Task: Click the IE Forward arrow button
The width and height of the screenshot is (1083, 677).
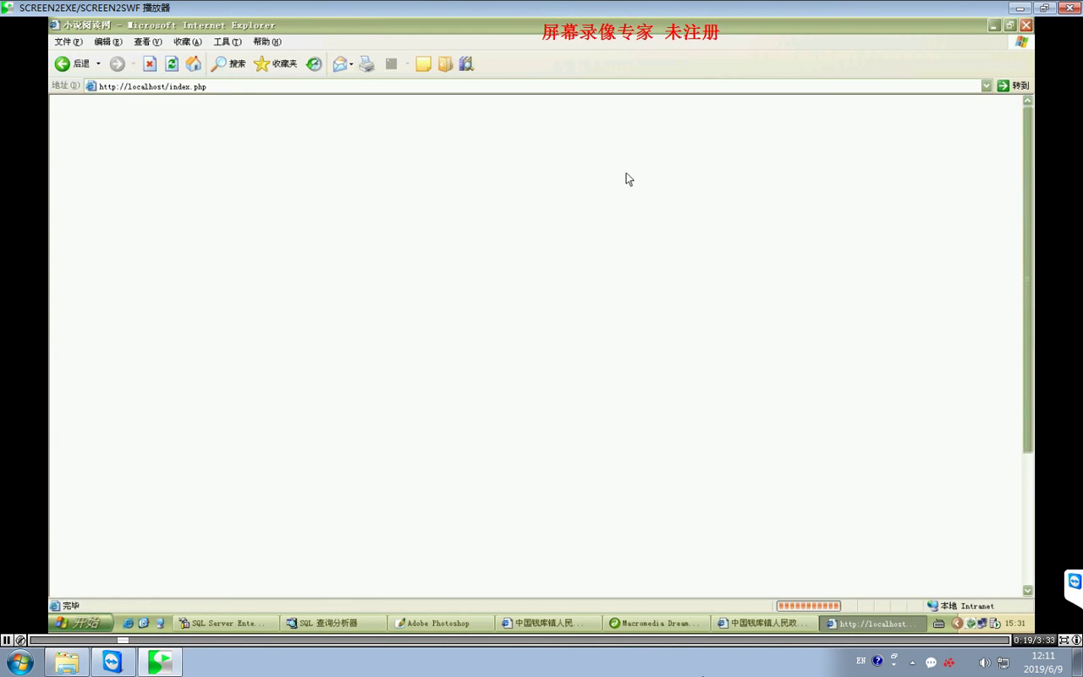Action: click(x=118, y=64)
